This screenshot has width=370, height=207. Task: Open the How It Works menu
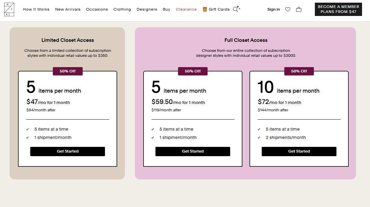tap(36, 9)
